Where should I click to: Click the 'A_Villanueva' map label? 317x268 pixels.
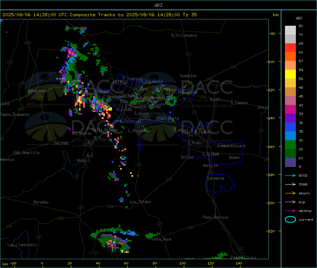pos(184,35)
